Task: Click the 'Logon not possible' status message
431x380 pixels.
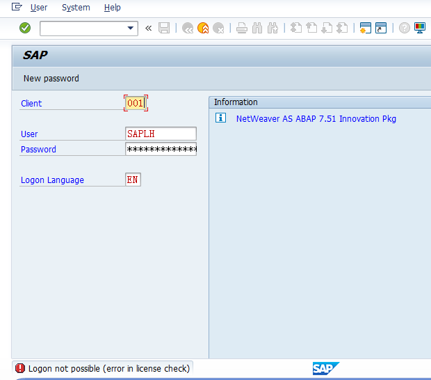Action: 109,368
